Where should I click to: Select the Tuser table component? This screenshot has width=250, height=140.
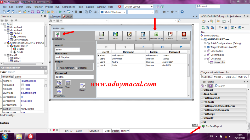68,83
